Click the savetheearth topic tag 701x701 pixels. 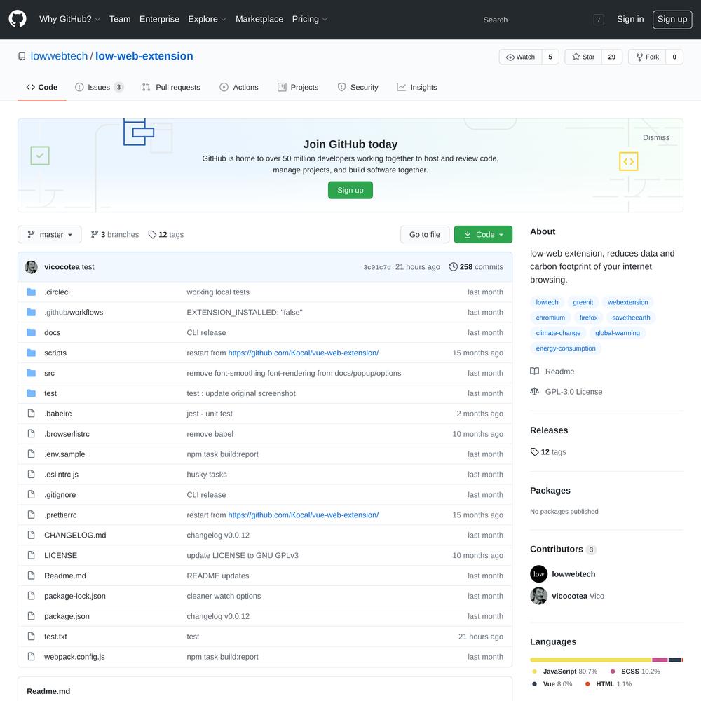[632, 318]
